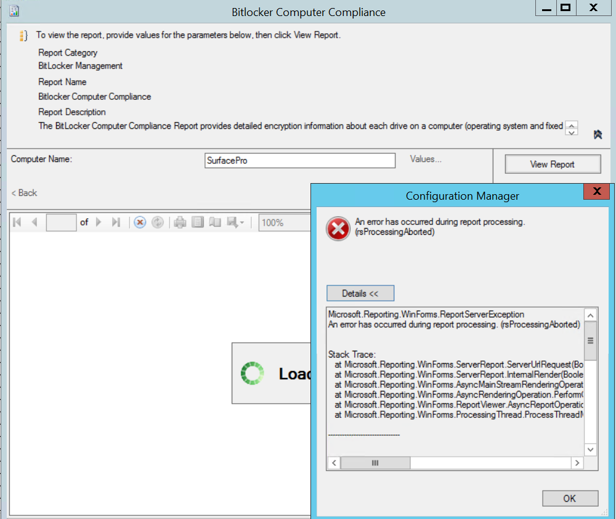616x519 pixels.
Task: Click the pin icon beside the report description
Action: pyautogui.click(x=598, y=134)
